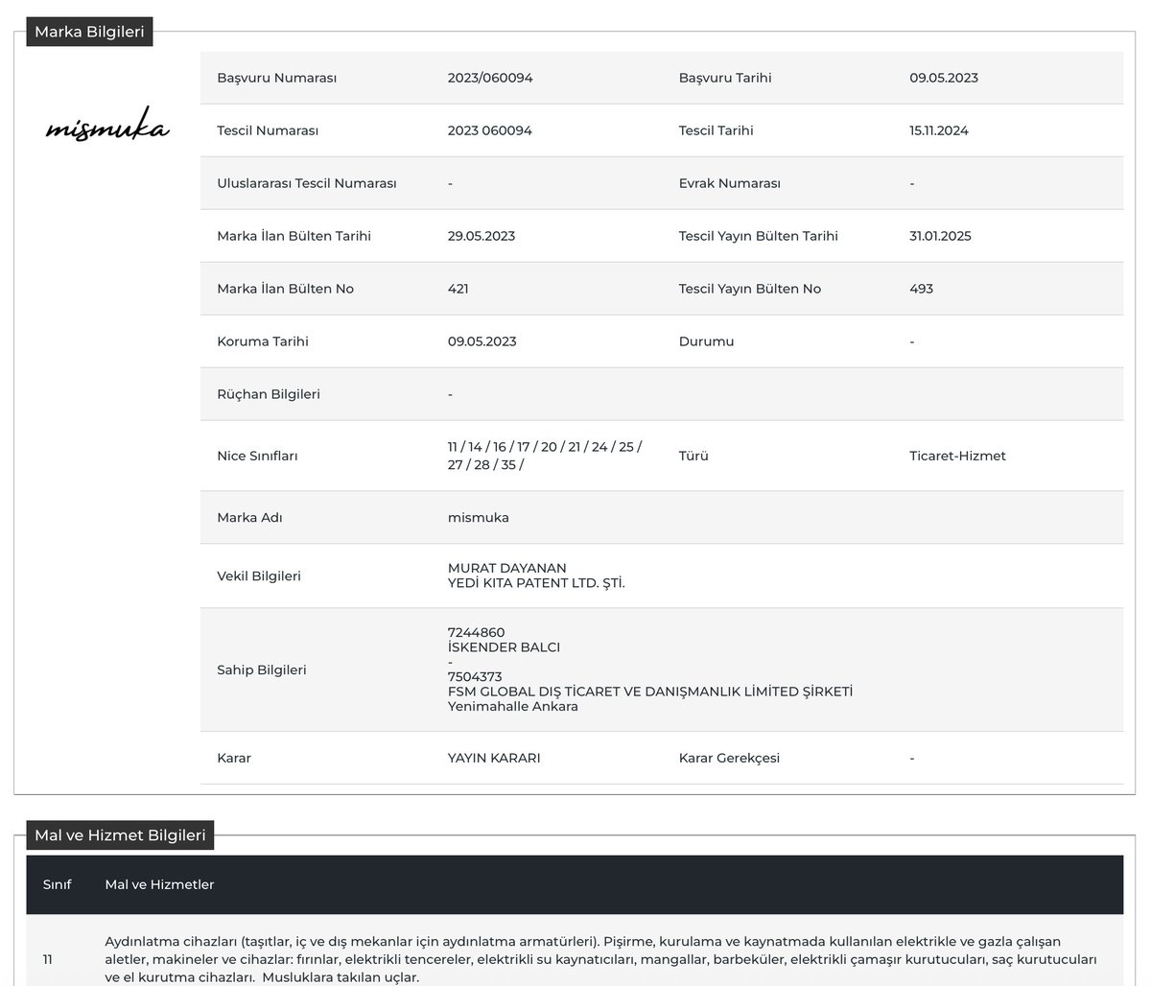Click the Tescil Yayın Bülten No label
Screen dimensions: 1151x986
[749, 289]
